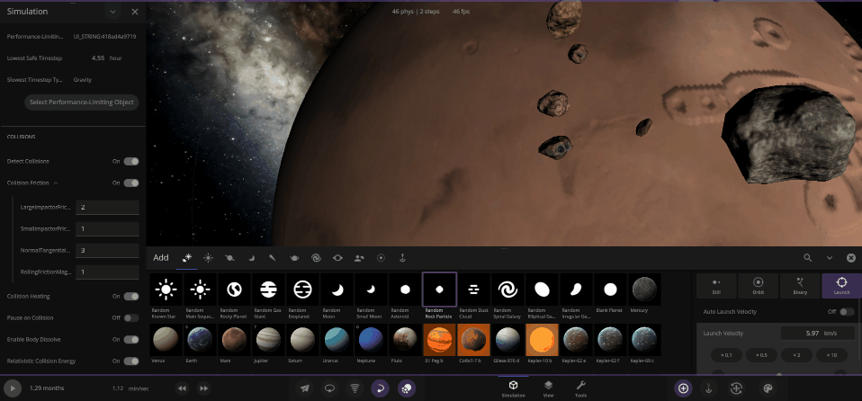Screen dimensions: 862x401
Task: Click the Launch placement mode icon
Action: point(841,285)
